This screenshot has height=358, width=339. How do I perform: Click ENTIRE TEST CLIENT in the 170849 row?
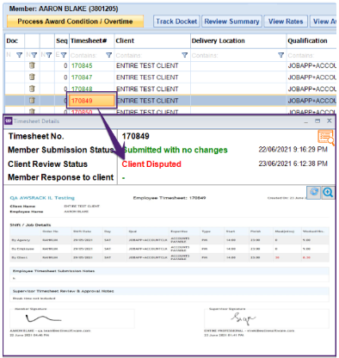pyautogui.click(x=147, y=101)
